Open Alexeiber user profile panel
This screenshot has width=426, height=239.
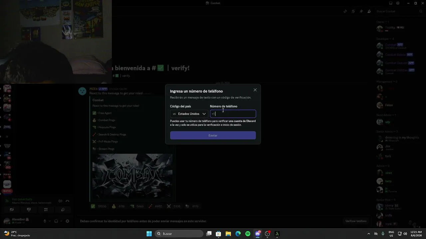[x=21, y=221]
